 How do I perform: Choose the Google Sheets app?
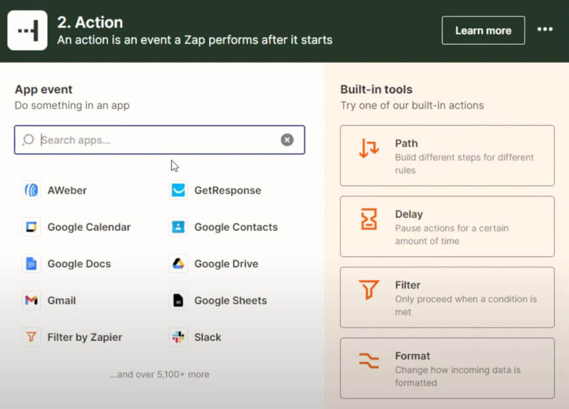pos(178,301)
